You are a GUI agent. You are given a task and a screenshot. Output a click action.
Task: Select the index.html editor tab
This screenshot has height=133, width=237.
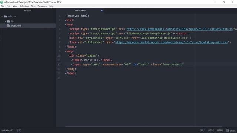[80, 11]
